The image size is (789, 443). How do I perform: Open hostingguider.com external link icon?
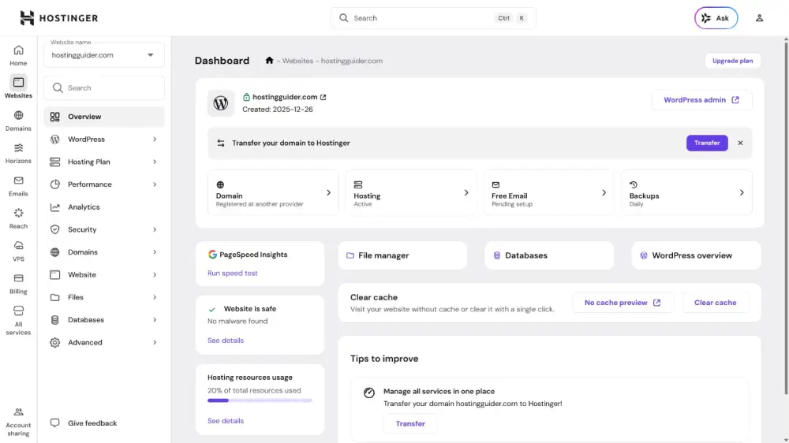tap(323, 97)
